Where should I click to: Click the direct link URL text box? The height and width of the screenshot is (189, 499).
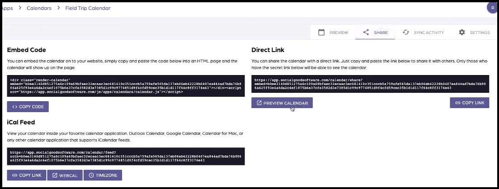370,84
